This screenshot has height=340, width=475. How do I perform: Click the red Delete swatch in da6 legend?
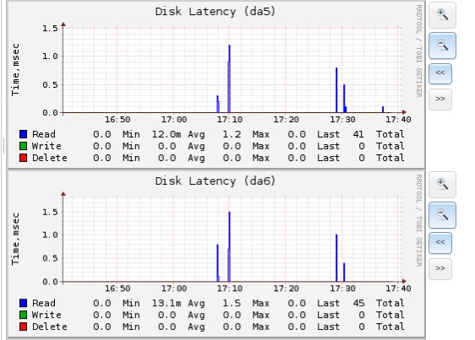point(24,327)
